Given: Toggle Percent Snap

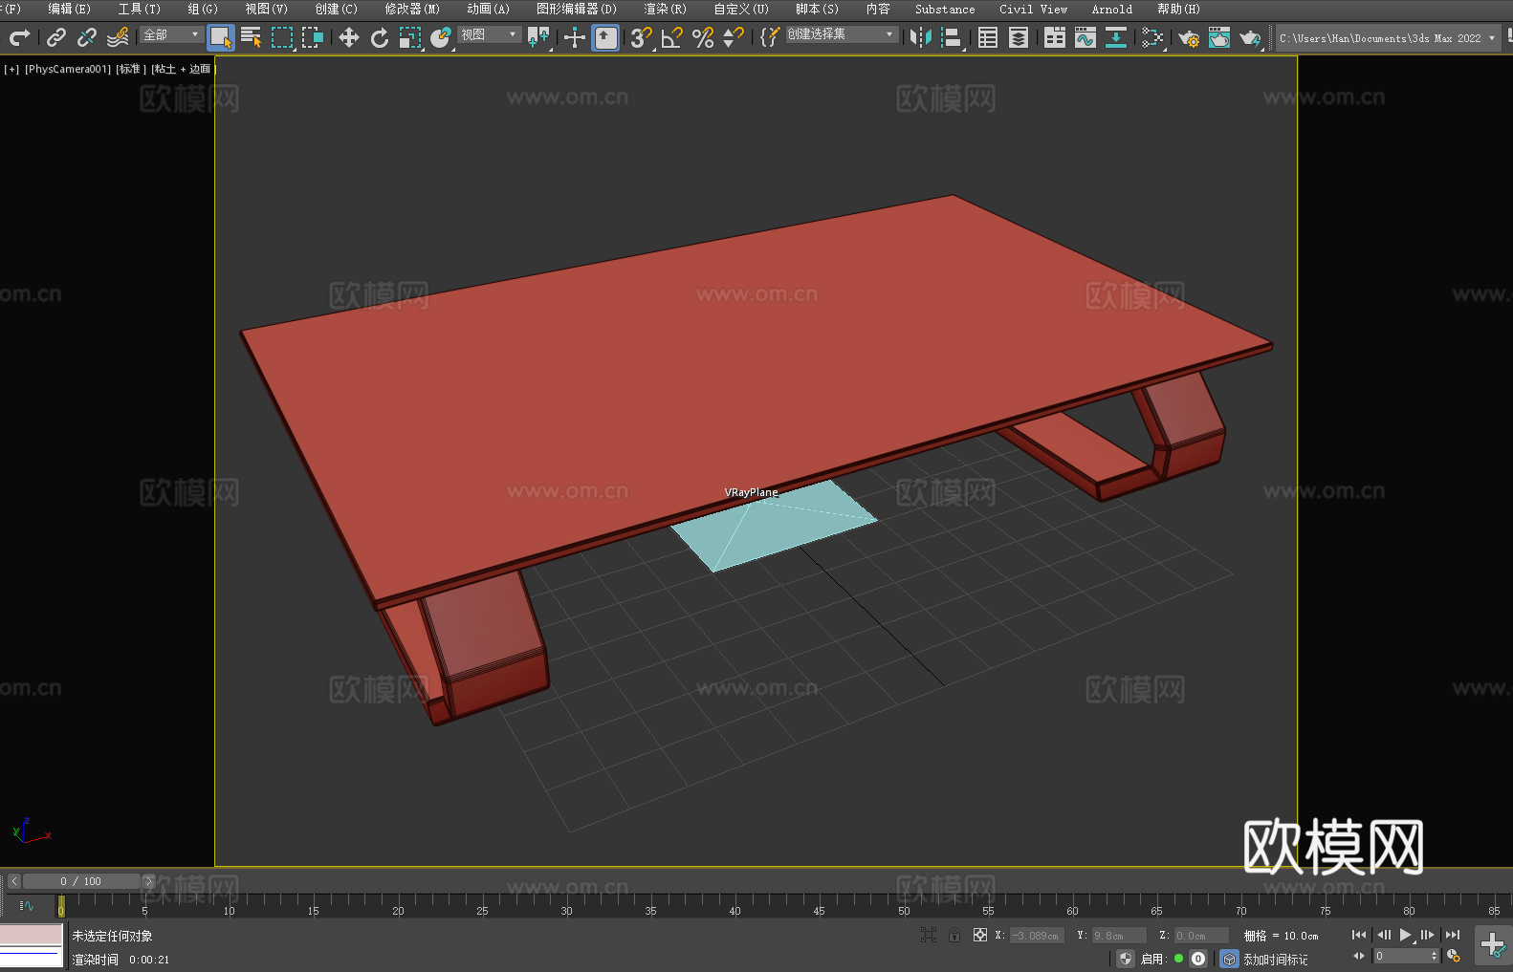Looking at the screenshot, I should pos(703,37).
